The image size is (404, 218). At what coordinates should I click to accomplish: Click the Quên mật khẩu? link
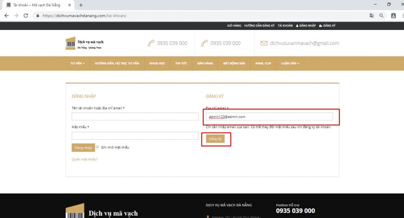(84, 159)
